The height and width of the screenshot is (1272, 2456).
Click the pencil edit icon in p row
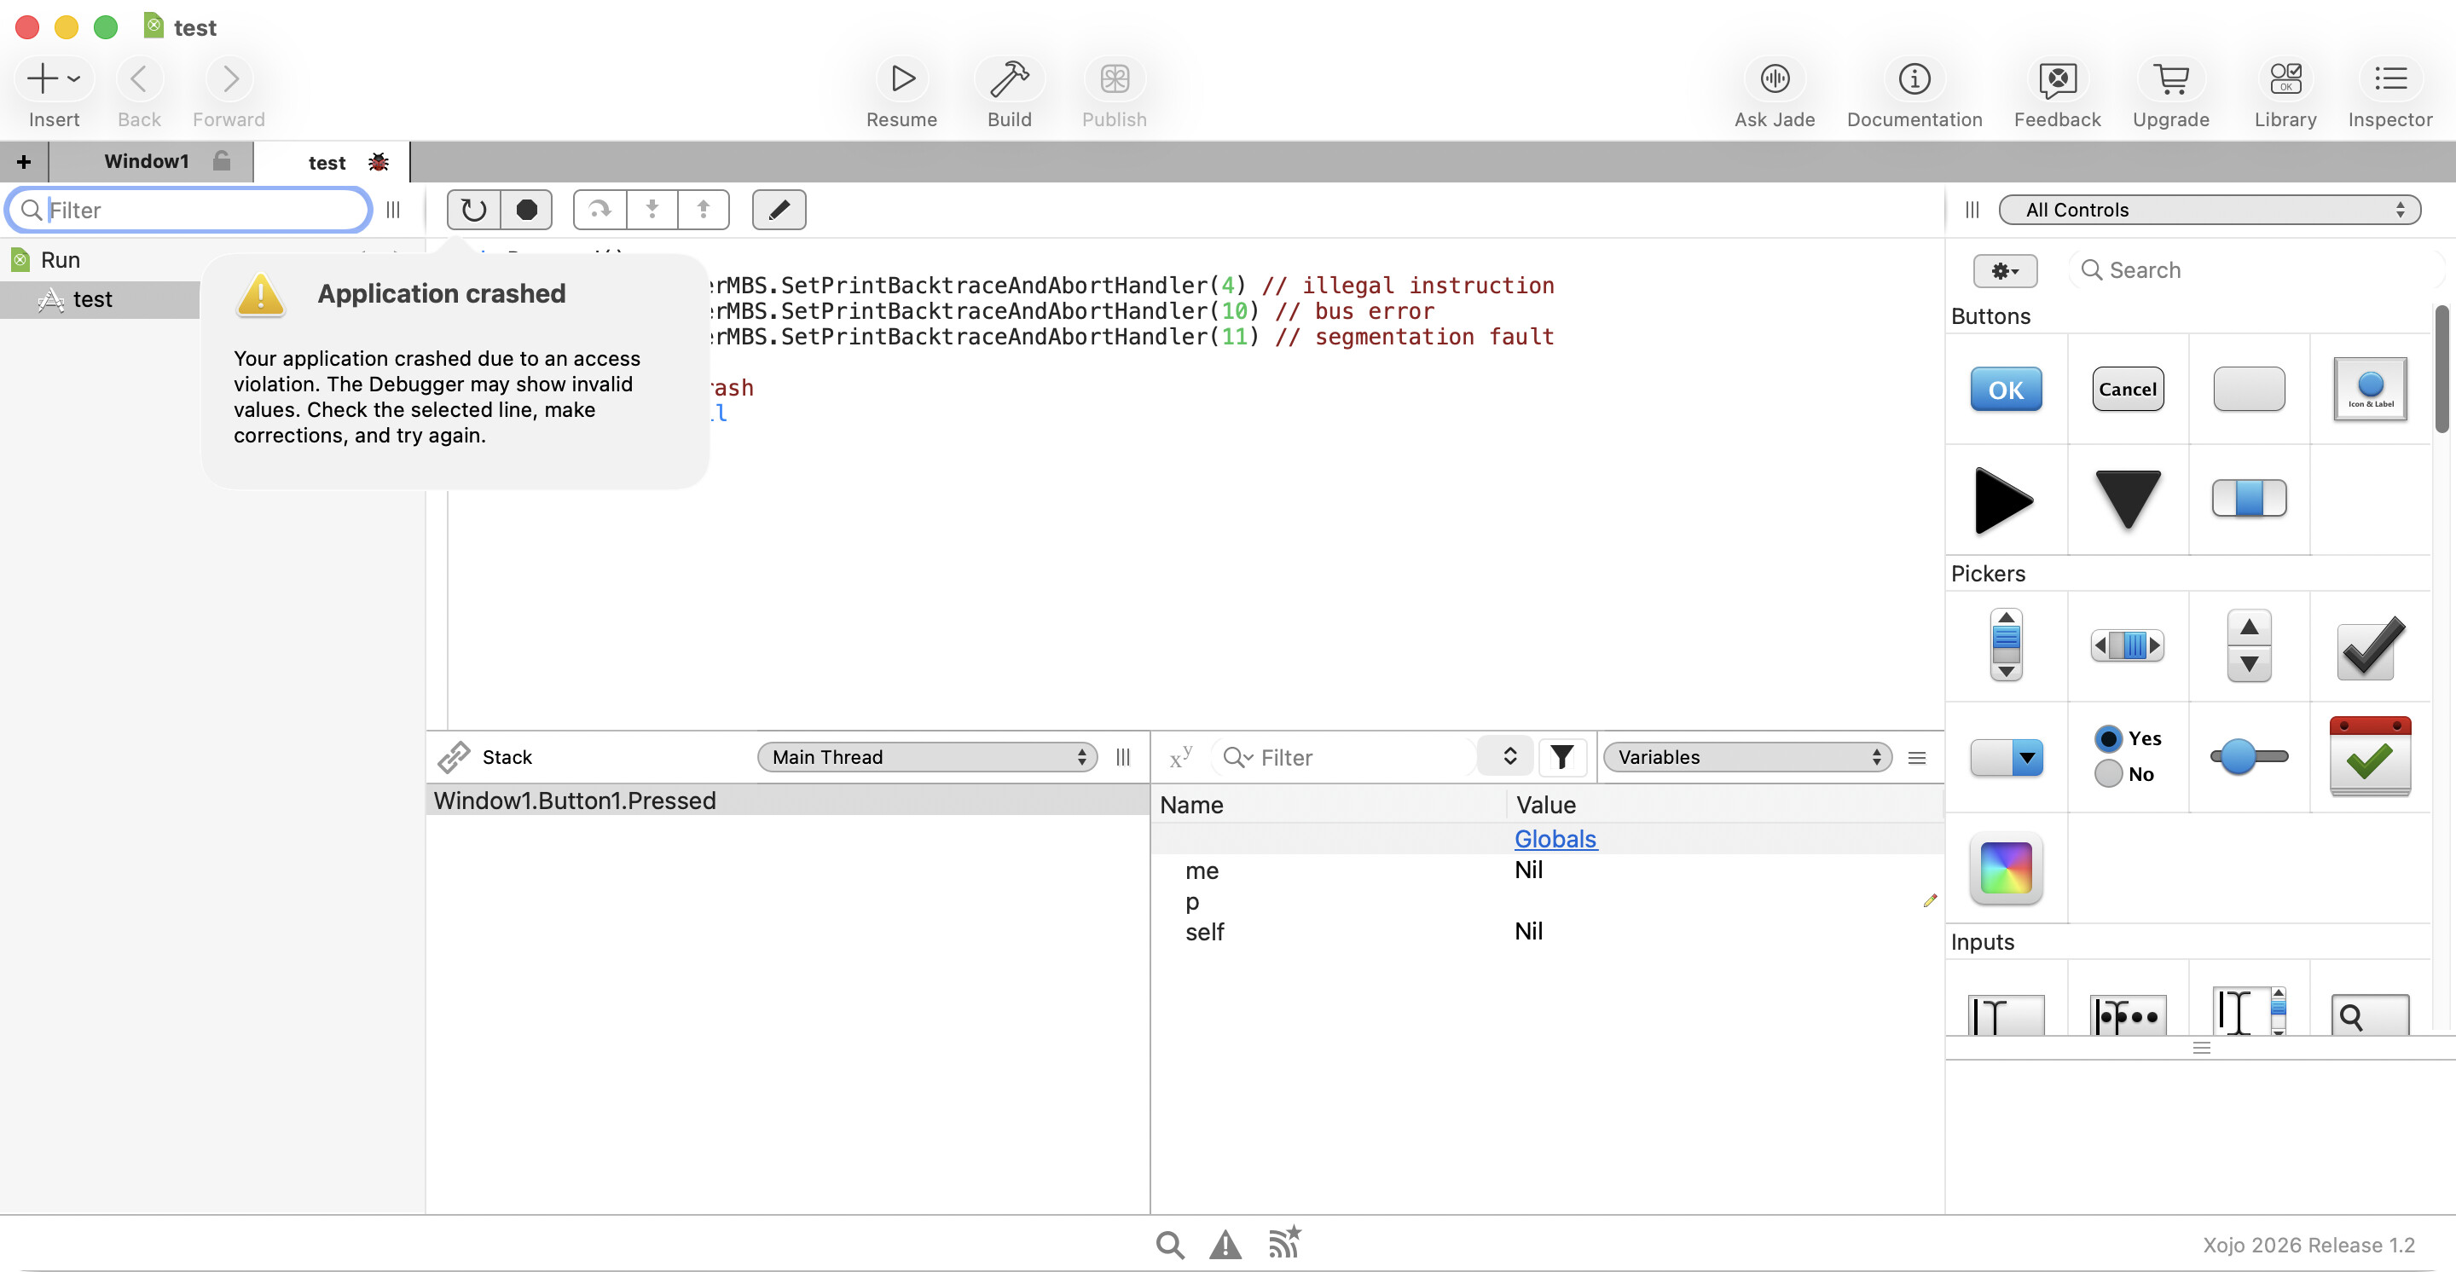1930,900
